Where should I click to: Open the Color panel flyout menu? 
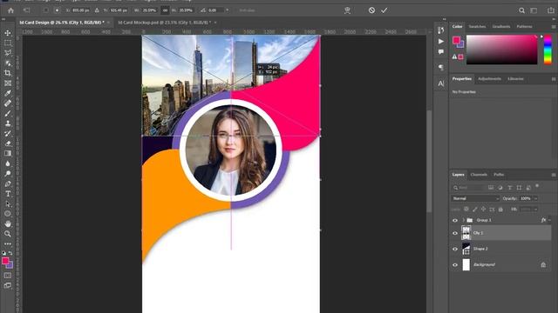(554, 27)
